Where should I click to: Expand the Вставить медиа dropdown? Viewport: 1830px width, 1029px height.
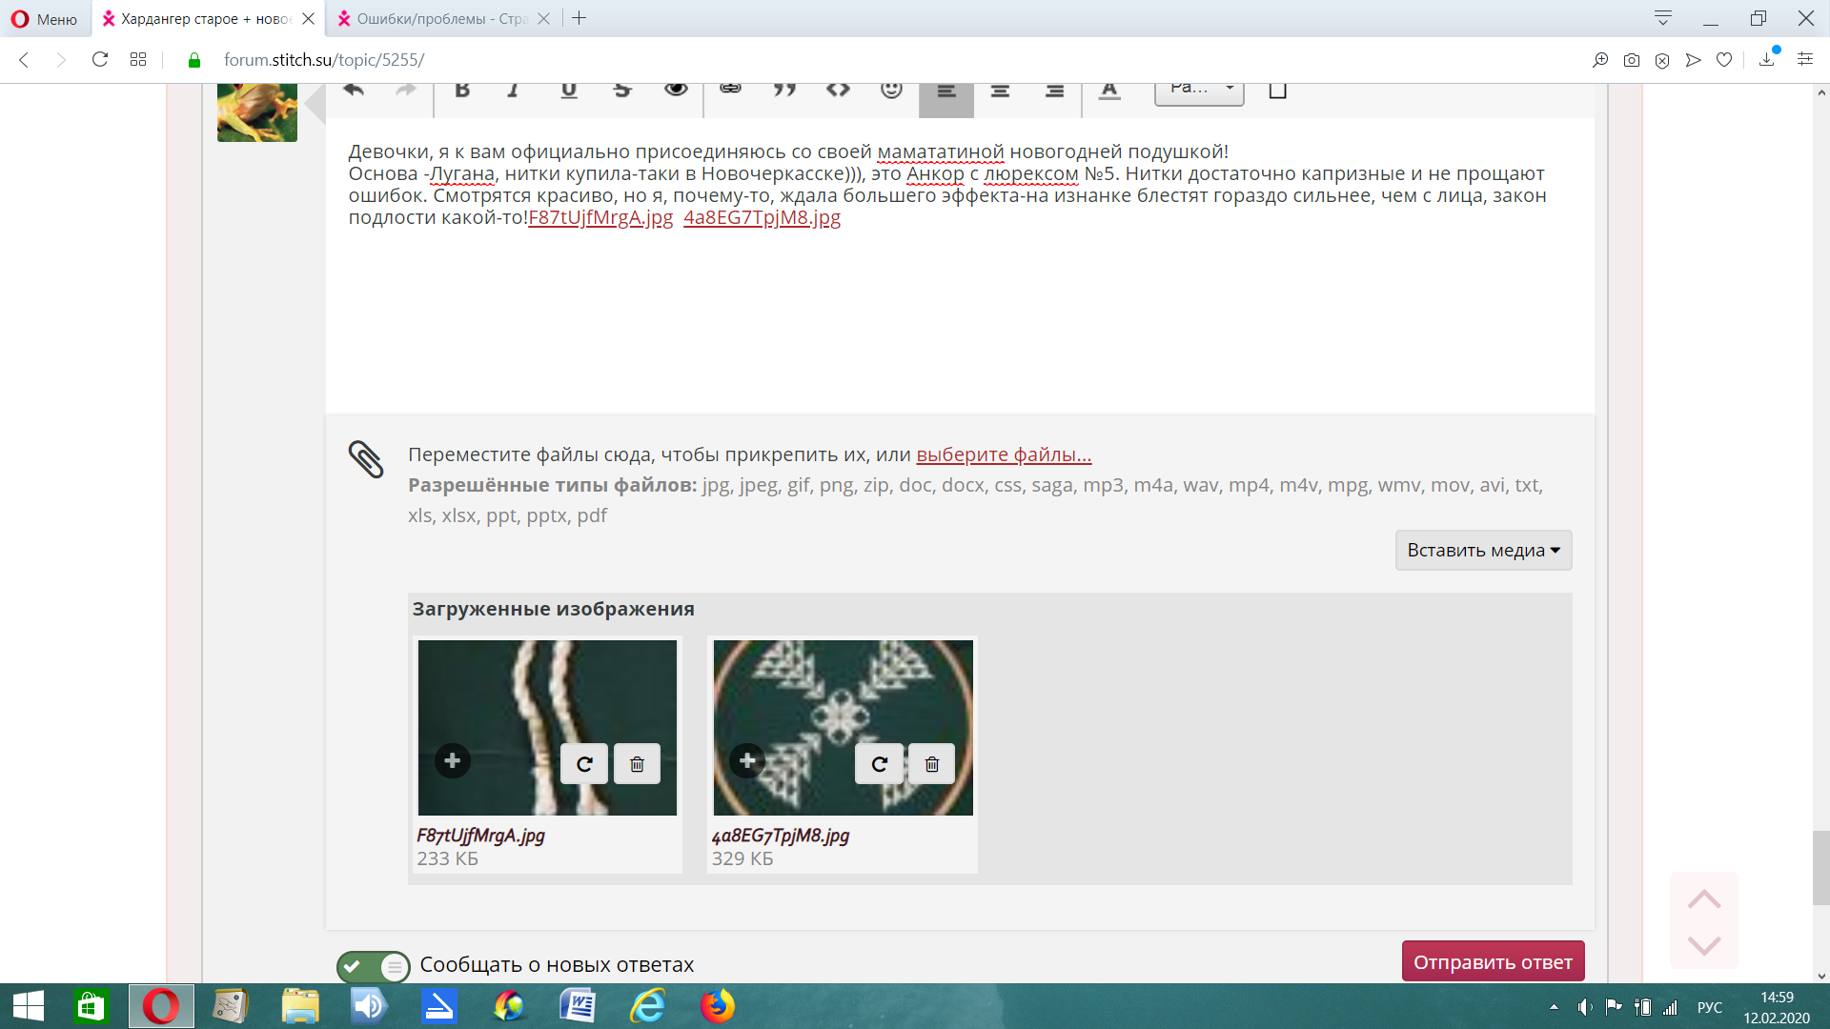pos(1483,551)
